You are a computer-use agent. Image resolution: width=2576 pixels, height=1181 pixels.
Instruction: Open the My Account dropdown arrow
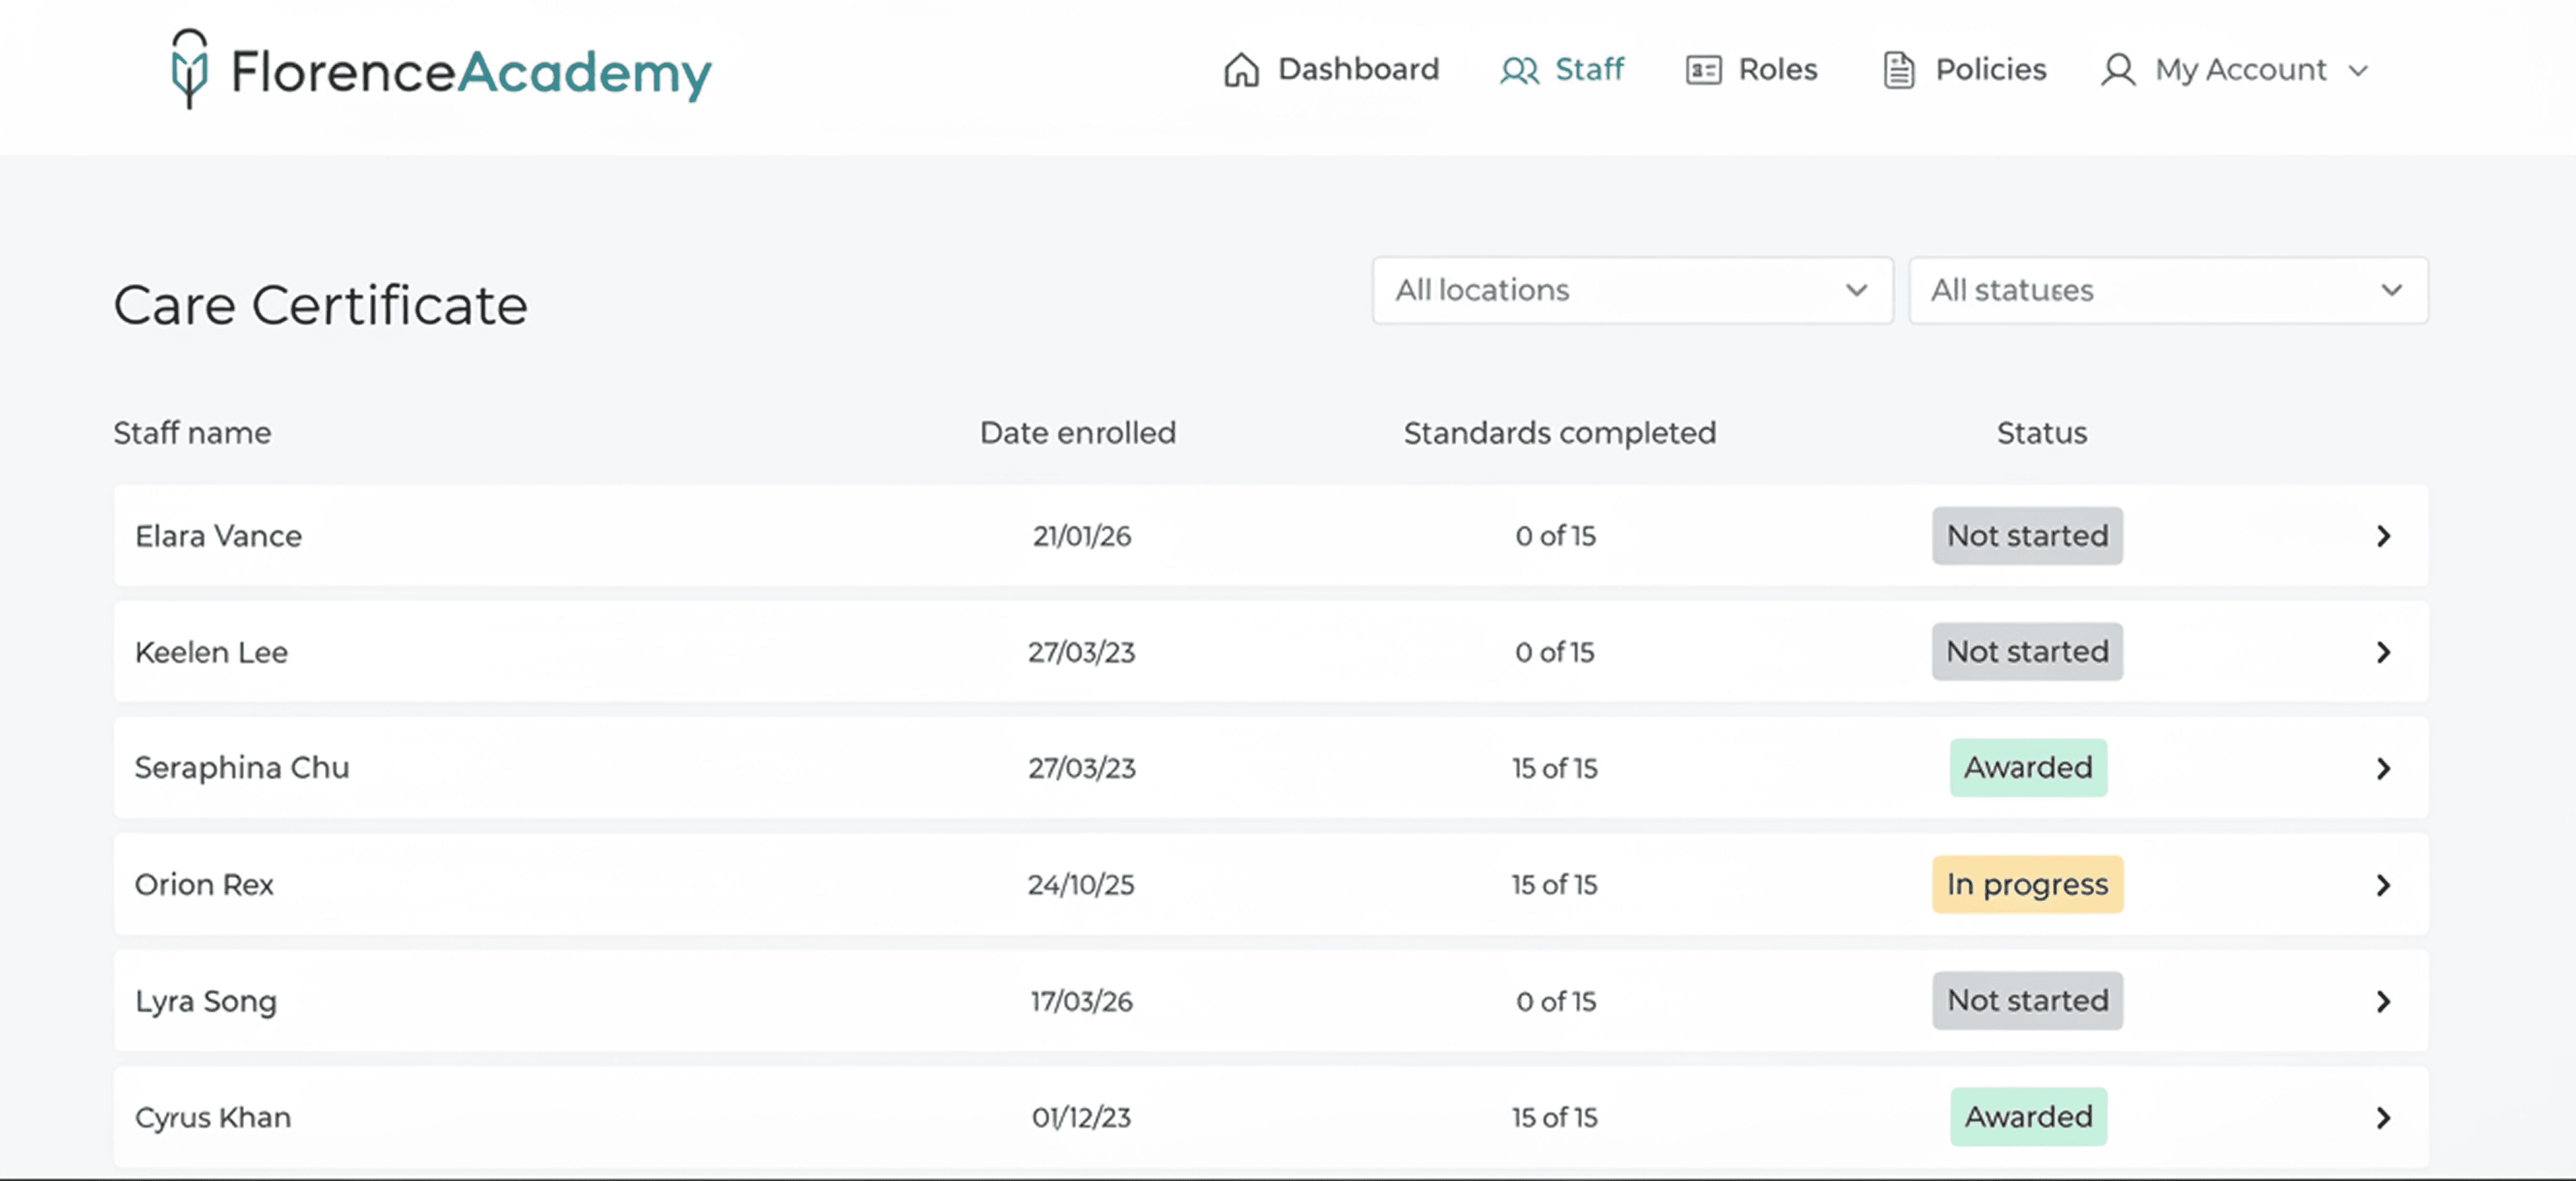click(x=2358, y=71)
